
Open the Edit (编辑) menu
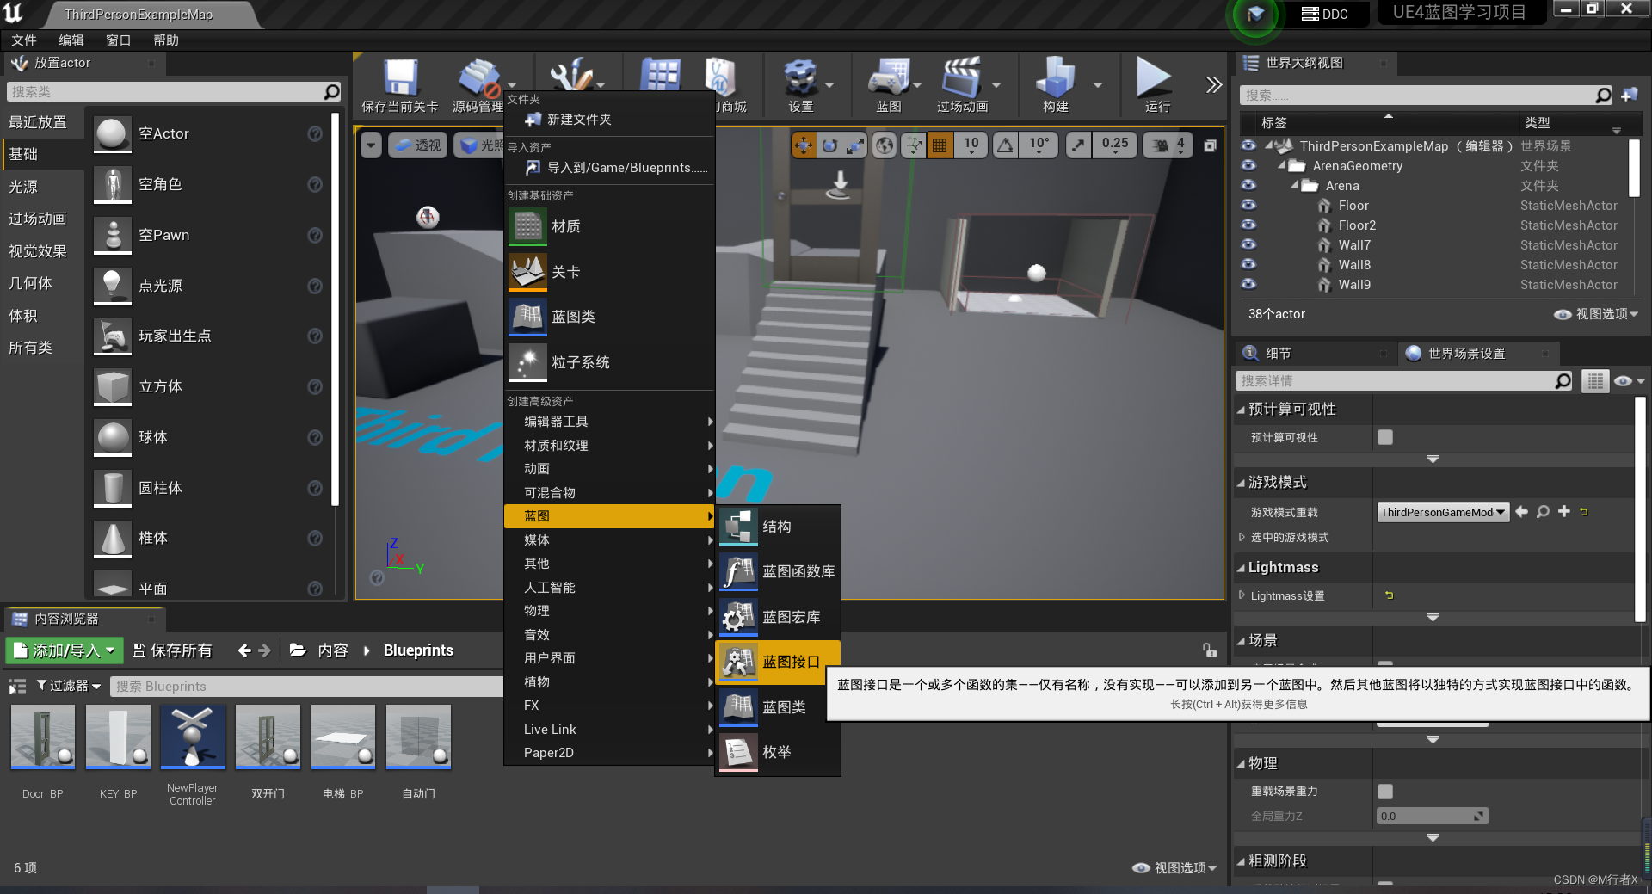(71, 40)
